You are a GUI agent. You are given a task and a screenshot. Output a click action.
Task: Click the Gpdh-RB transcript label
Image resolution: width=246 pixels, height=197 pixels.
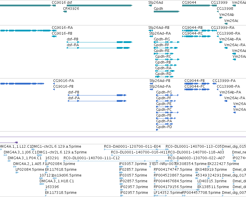163,62
